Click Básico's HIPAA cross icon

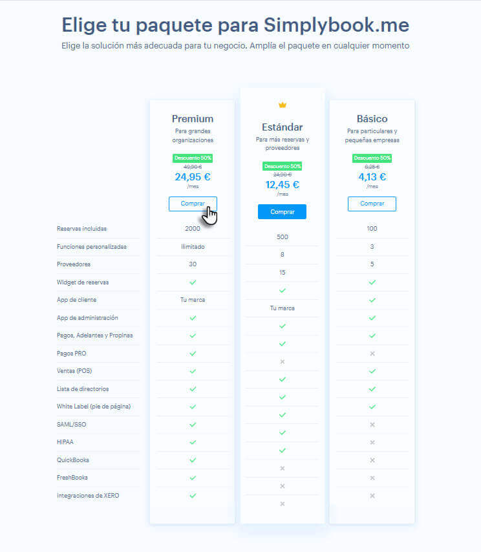[x=372, y=442]
